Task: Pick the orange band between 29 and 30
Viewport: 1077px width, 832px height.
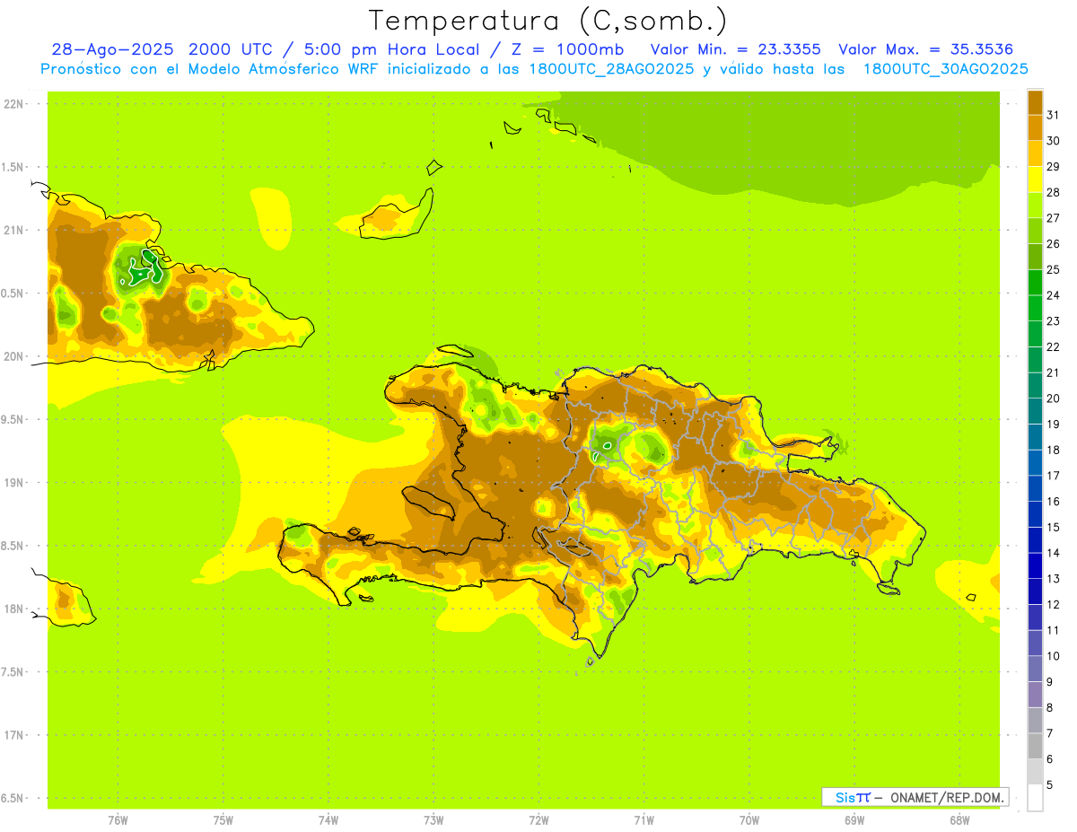Action: tap(1035, 153)
